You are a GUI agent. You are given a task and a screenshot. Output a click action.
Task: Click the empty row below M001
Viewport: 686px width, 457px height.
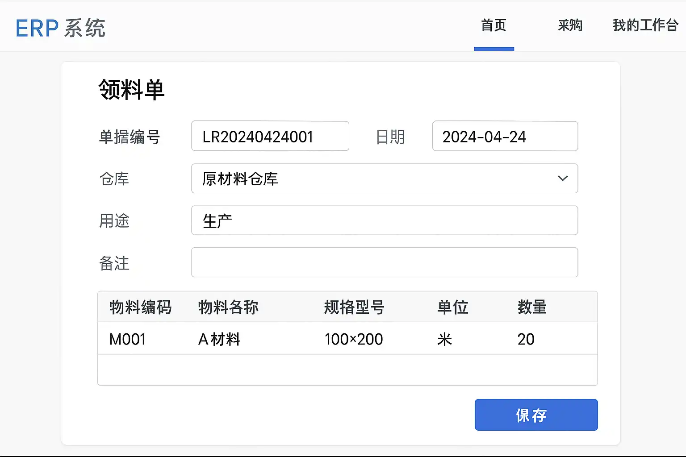(347, 370)
